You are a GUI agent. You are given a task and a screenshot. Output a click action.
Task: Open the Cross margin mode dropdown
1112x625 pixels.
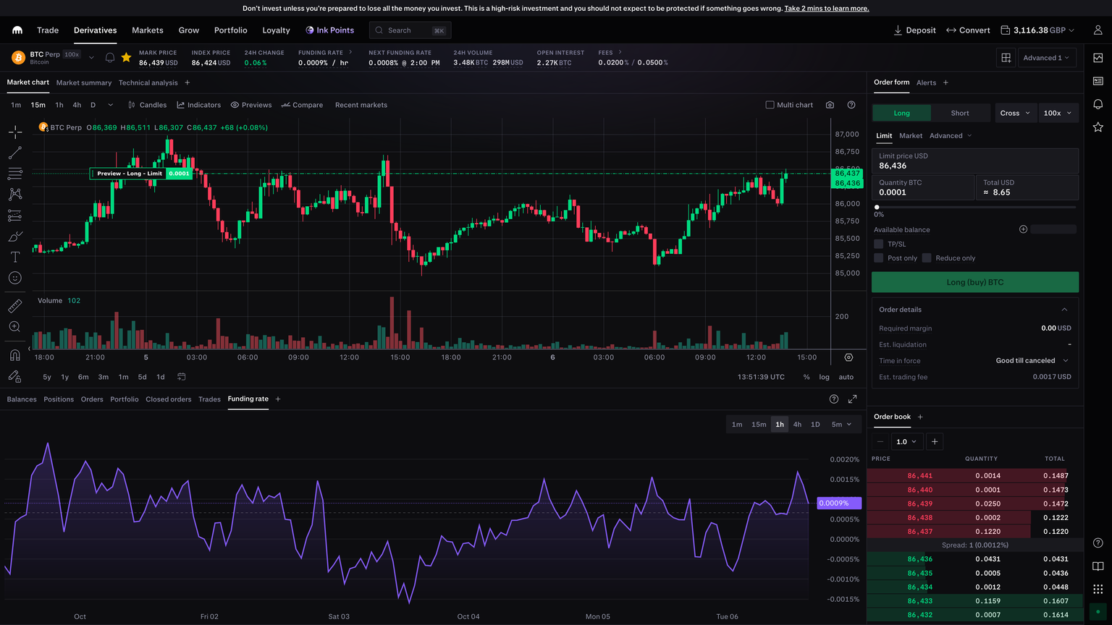click(x=1015, y=113)
